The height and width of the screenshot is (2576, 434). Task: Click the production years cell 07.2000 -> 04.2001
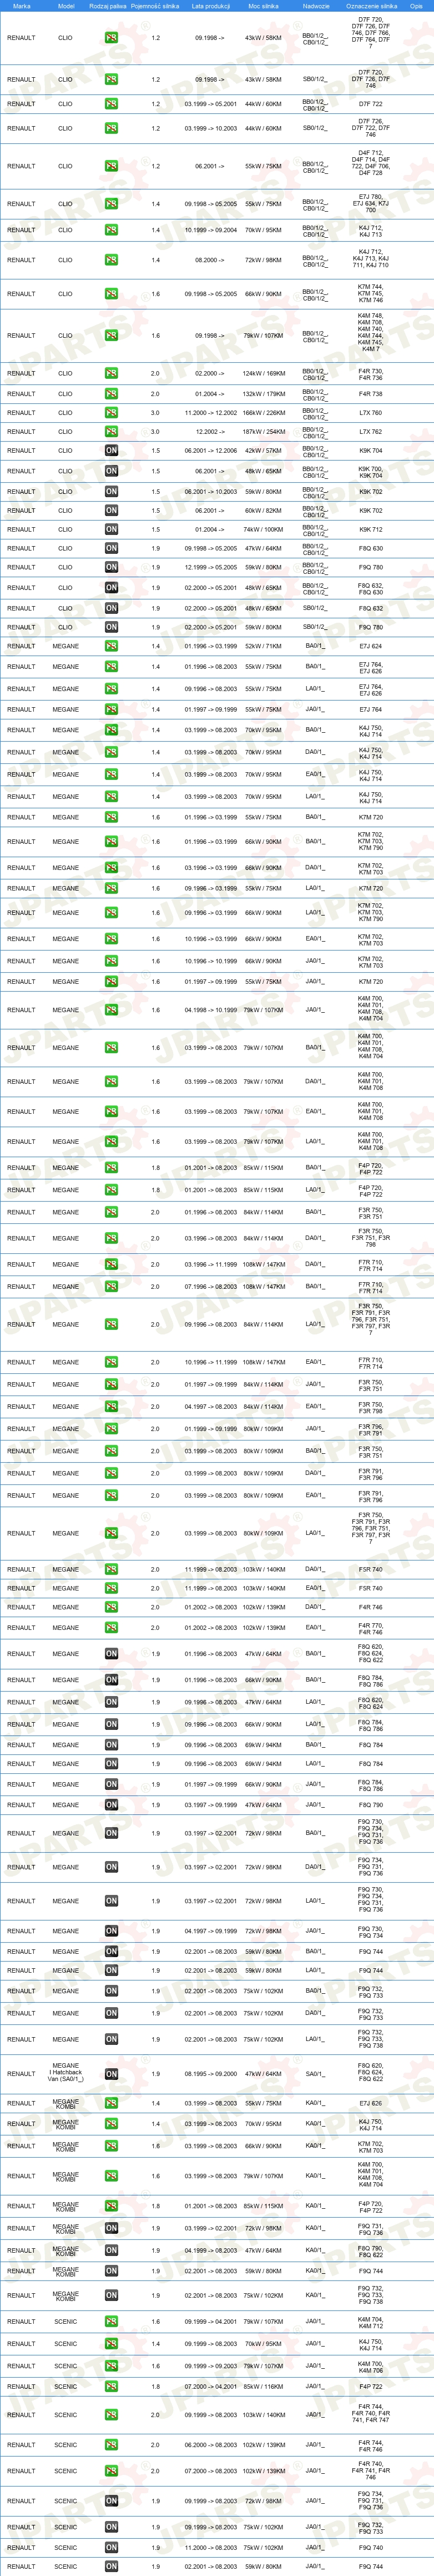click(x=211, y=2386)
